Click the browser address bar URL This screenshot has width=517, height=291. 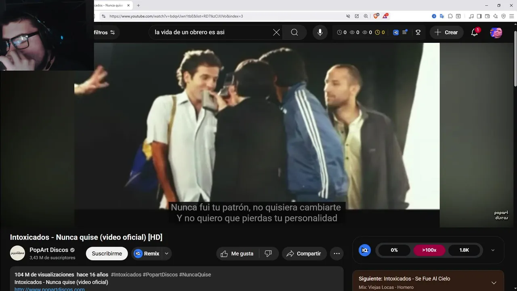(176, 16)
